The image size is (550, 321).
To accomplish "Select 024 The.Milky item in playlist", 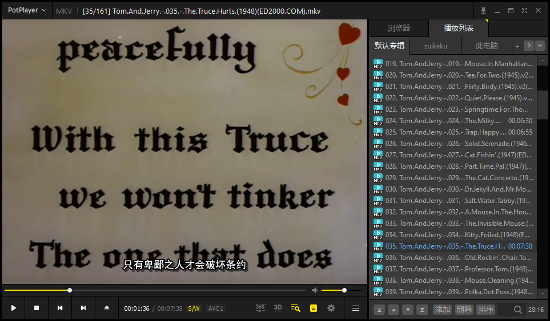I will coord(453,121).
